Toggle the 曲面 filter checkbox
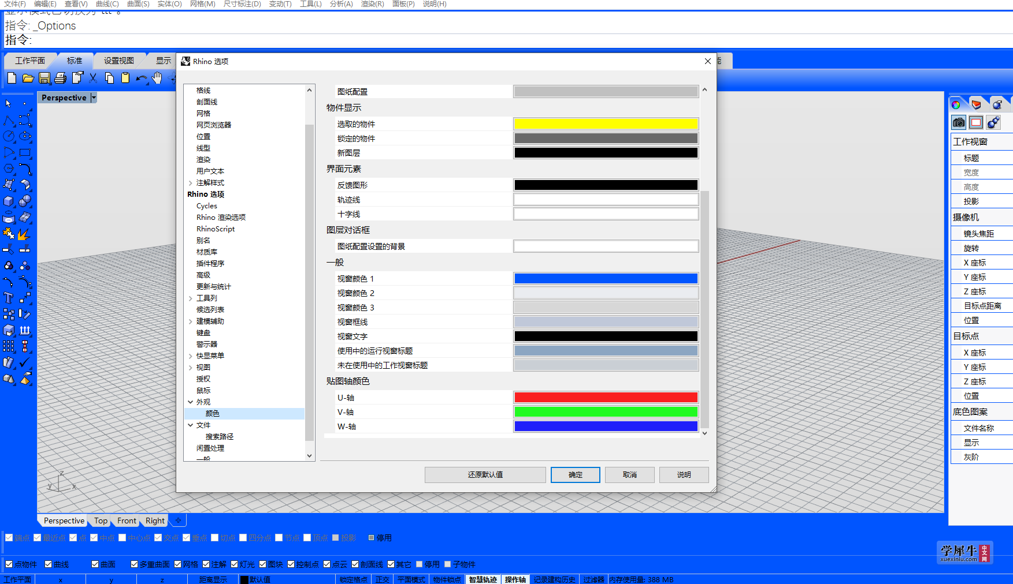Viewport: 1013px width, 584px height. 95,564
